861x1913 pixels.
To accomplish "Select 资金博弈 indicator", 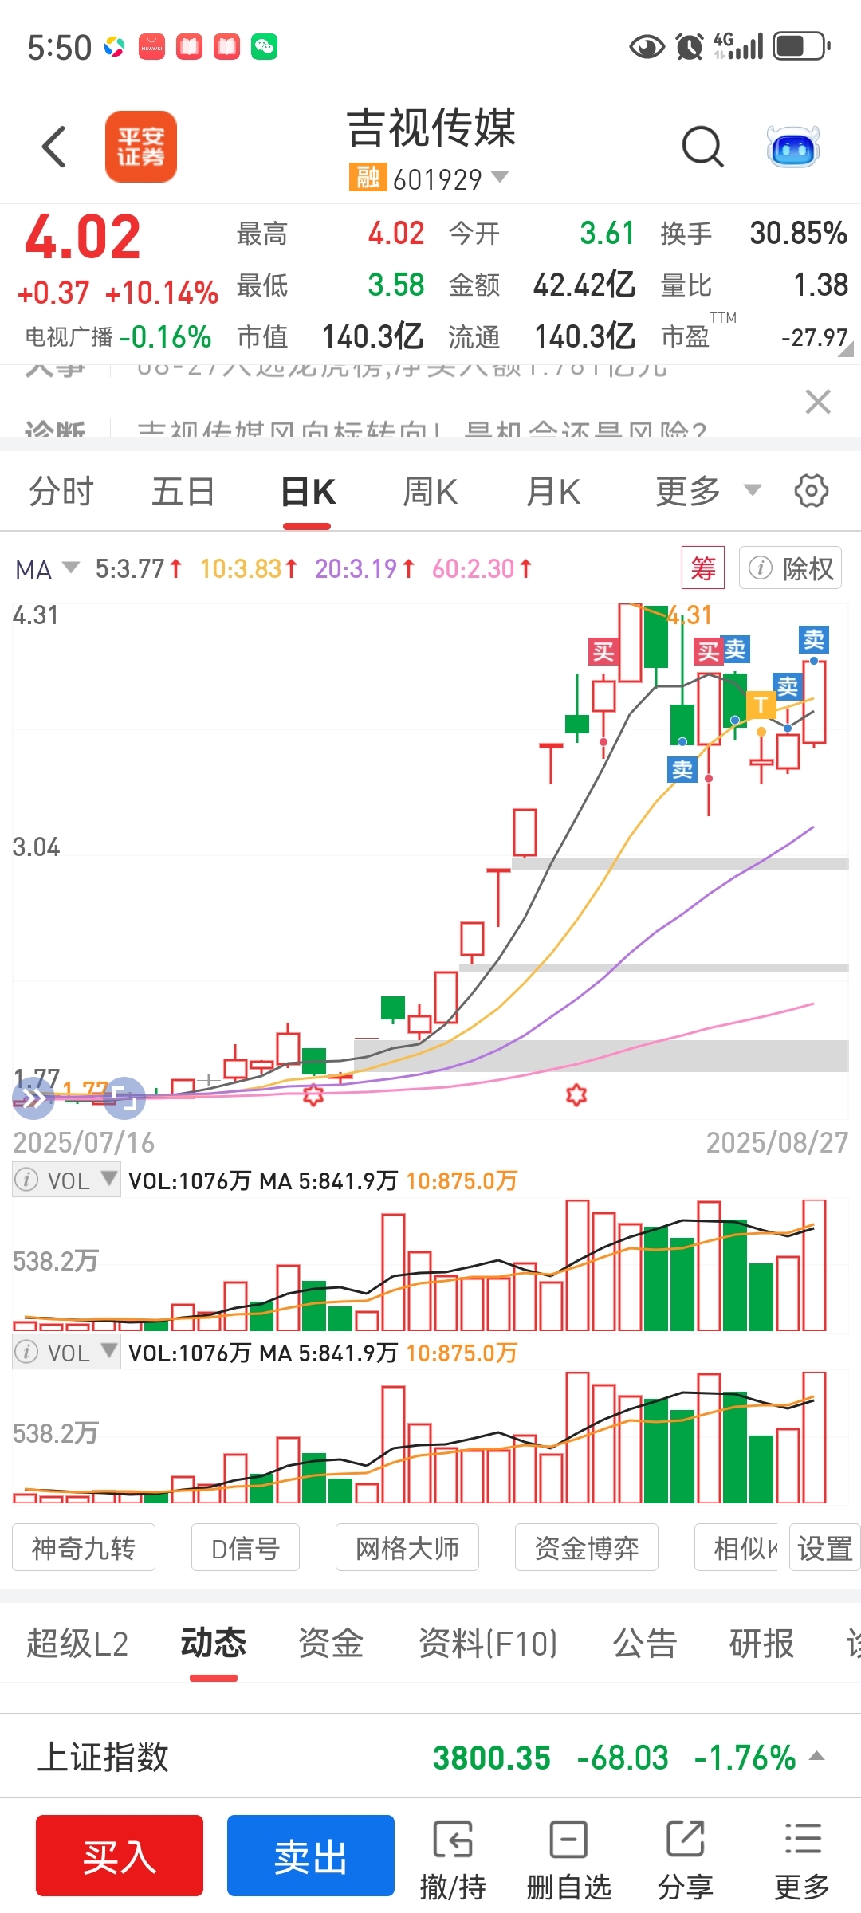I will [x=587, y=1548].
